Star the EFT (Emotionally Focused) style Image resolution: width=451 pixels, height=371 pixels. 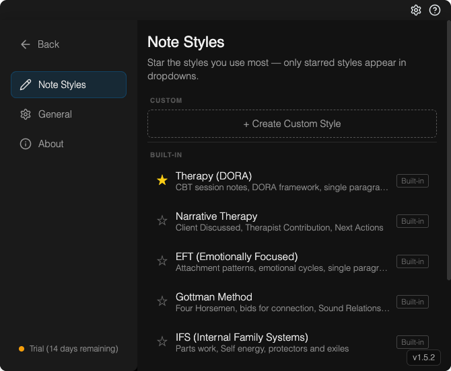(162, 261)
